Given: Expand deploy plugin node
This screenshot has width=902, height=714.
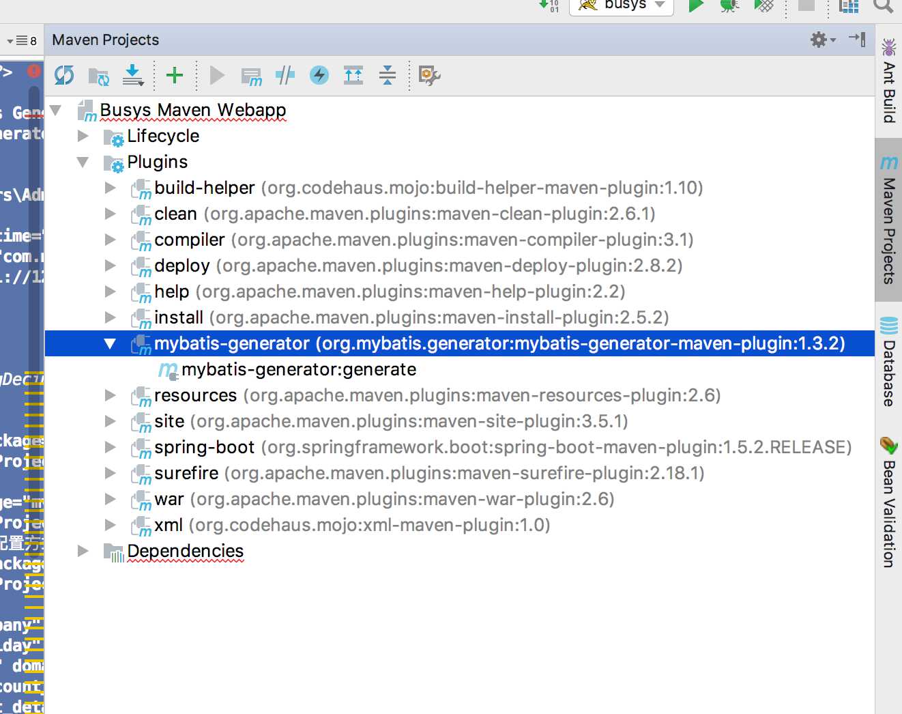Looking at the screenshot, I should click(111, 266).
